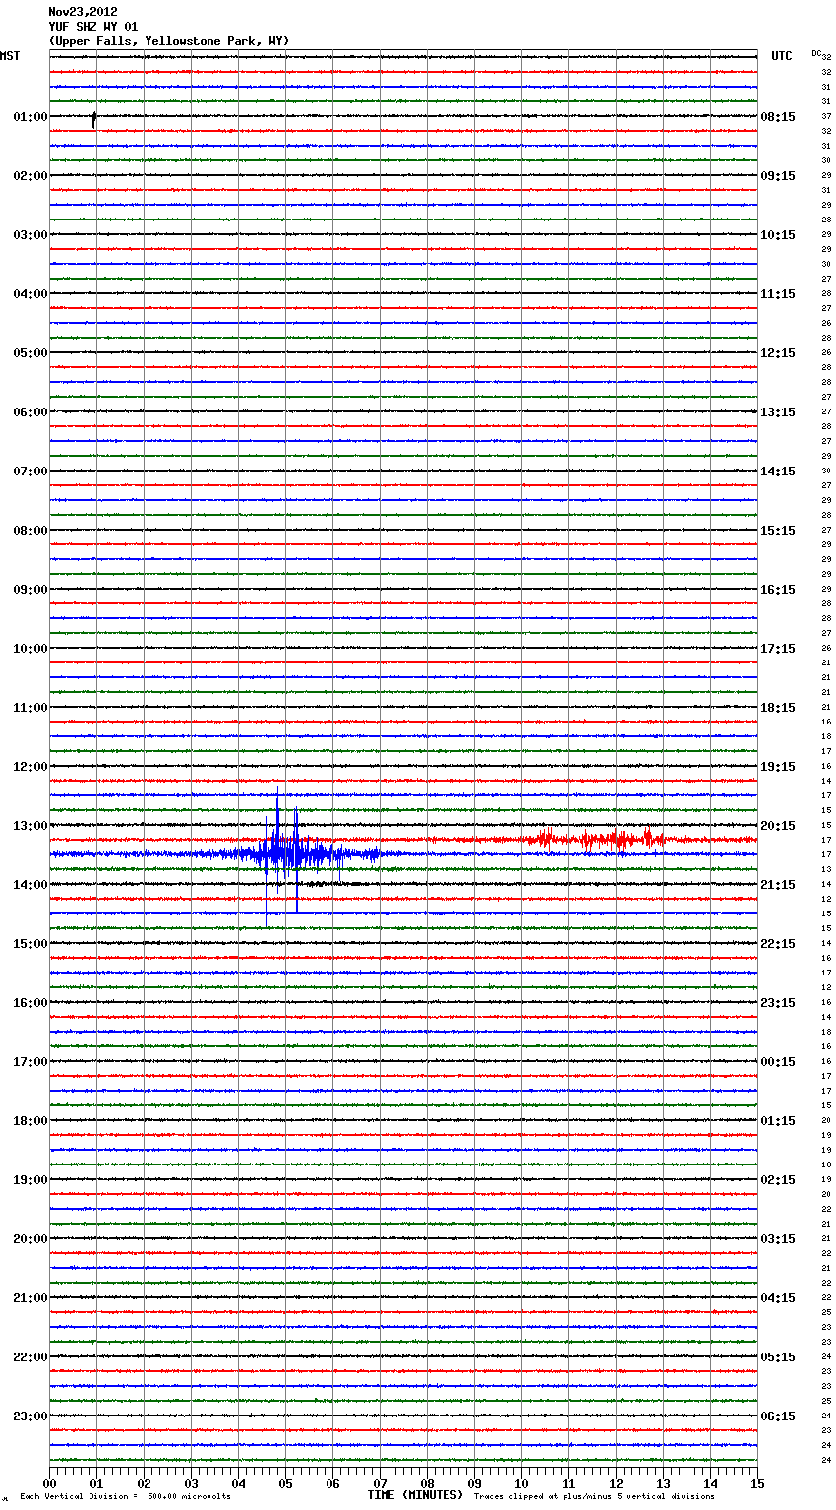Select the 17:00 MST time label
Screen dimensions: 836x1510
click(x=30, y=1062)
